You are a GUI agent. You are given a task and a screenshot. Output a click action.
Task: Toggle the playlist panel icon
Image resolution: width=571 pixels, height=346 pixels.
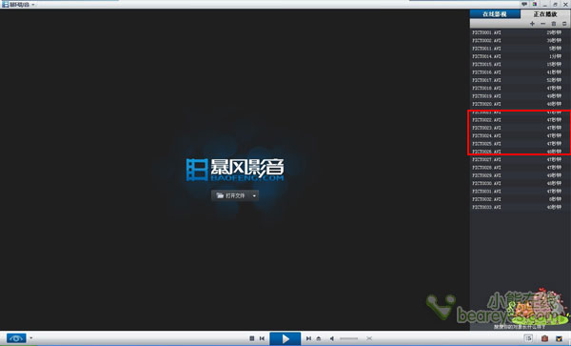pyautogui.click(x=528, y=338)
